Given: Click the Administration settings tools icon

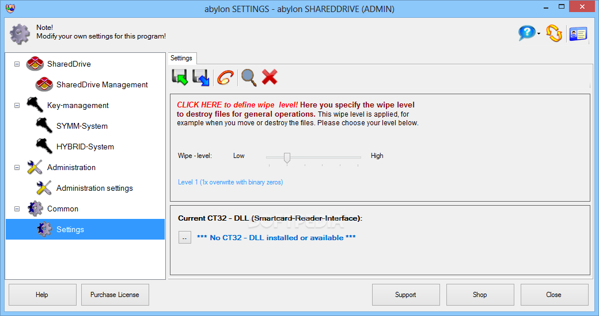Looking at the screenshot, I should (44, 187).
